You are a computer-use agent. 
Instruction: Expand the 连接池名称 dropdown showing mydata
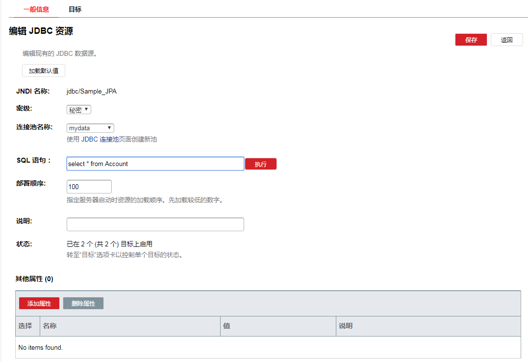(x=90, y=128)
